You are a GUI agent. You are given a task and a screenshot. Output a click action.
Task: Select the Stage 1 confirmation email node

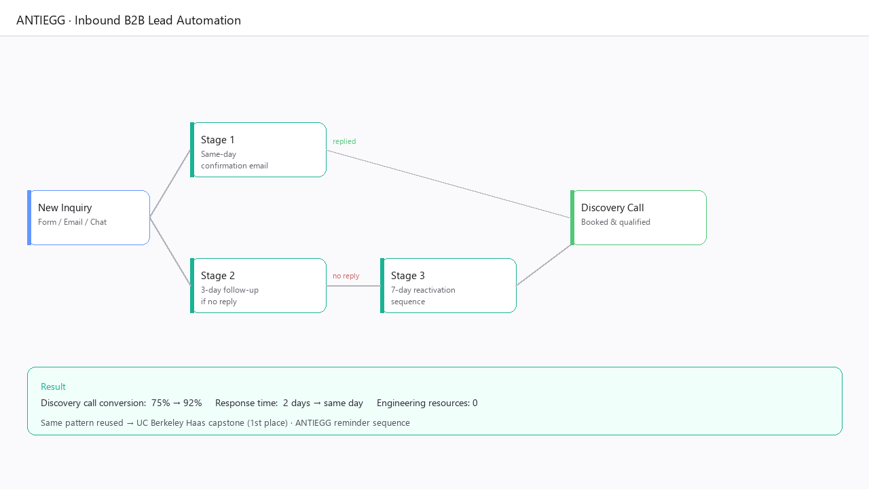click(x=258, y=149)
